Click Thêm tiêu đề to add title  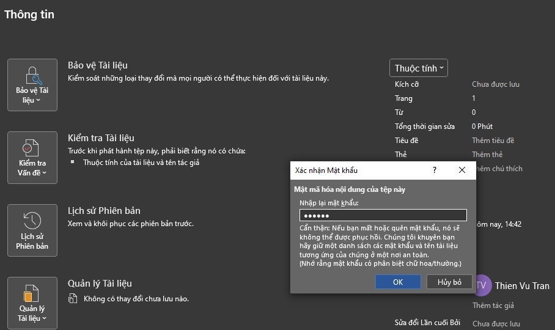(493, 141)
